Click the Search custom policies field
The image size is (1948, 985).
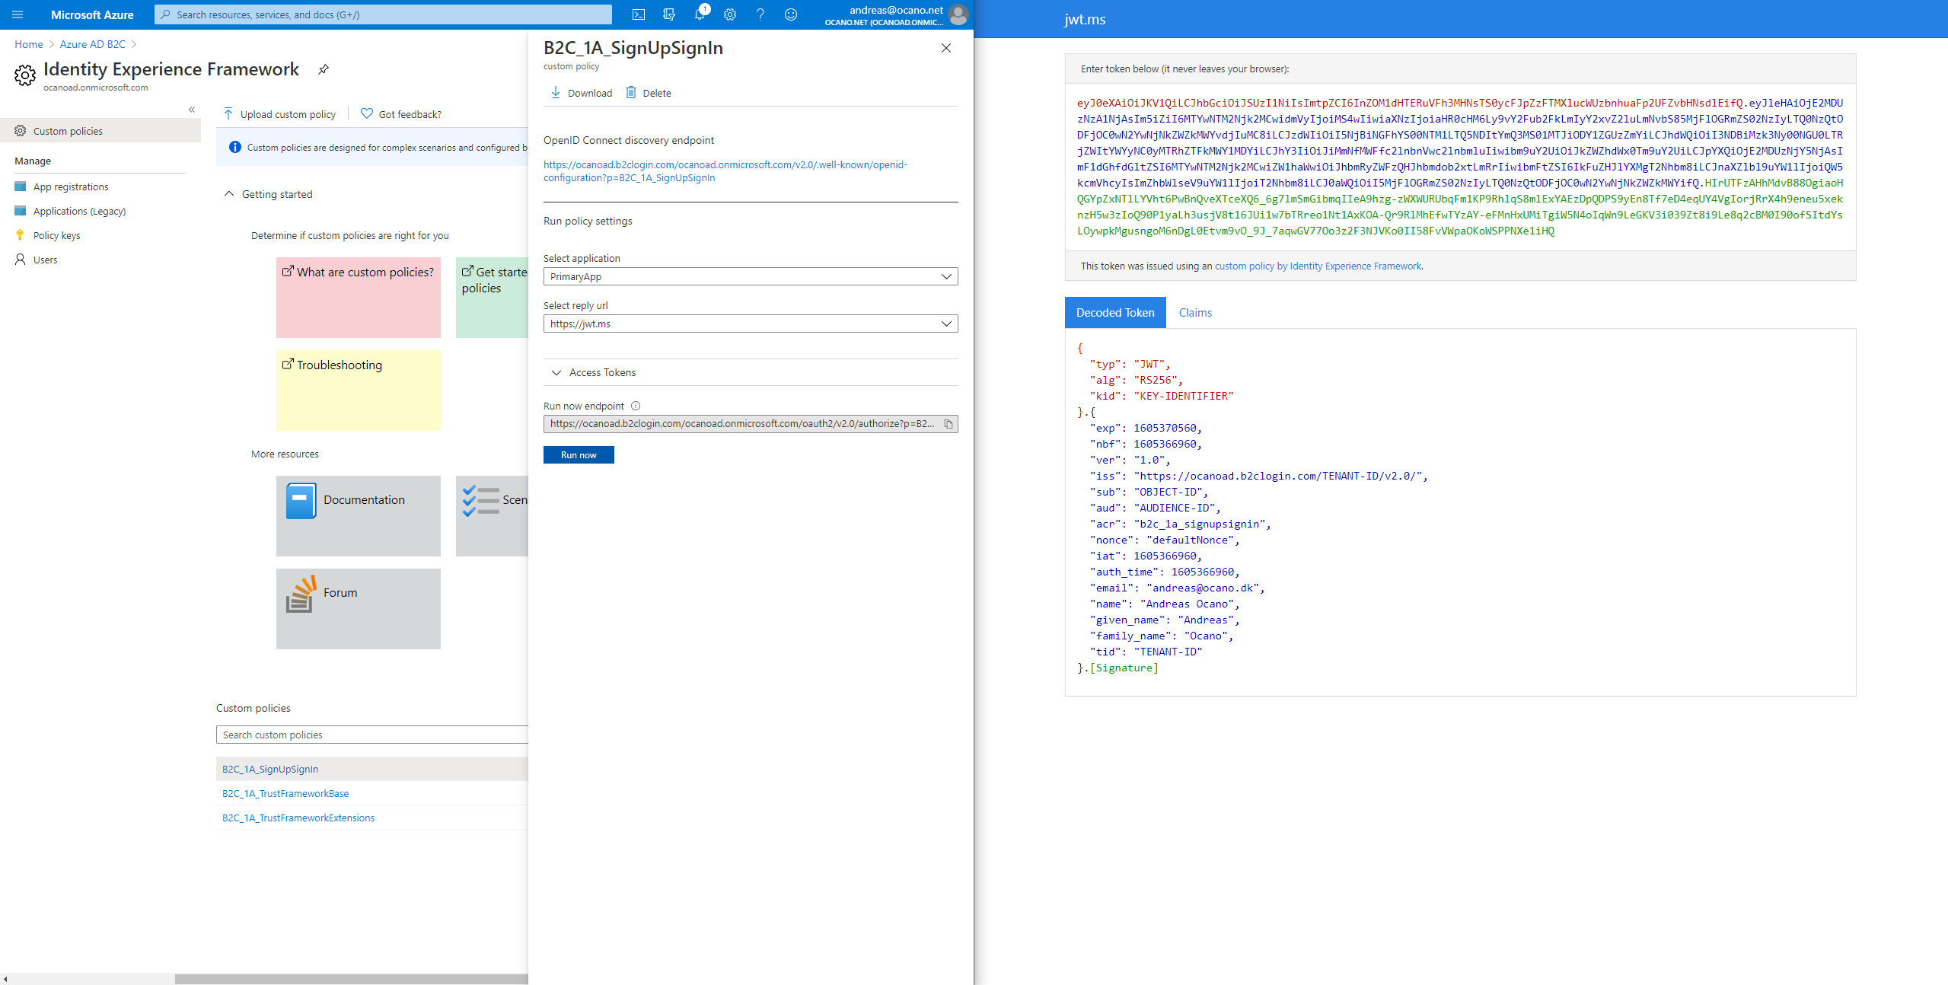pos(371,735)
